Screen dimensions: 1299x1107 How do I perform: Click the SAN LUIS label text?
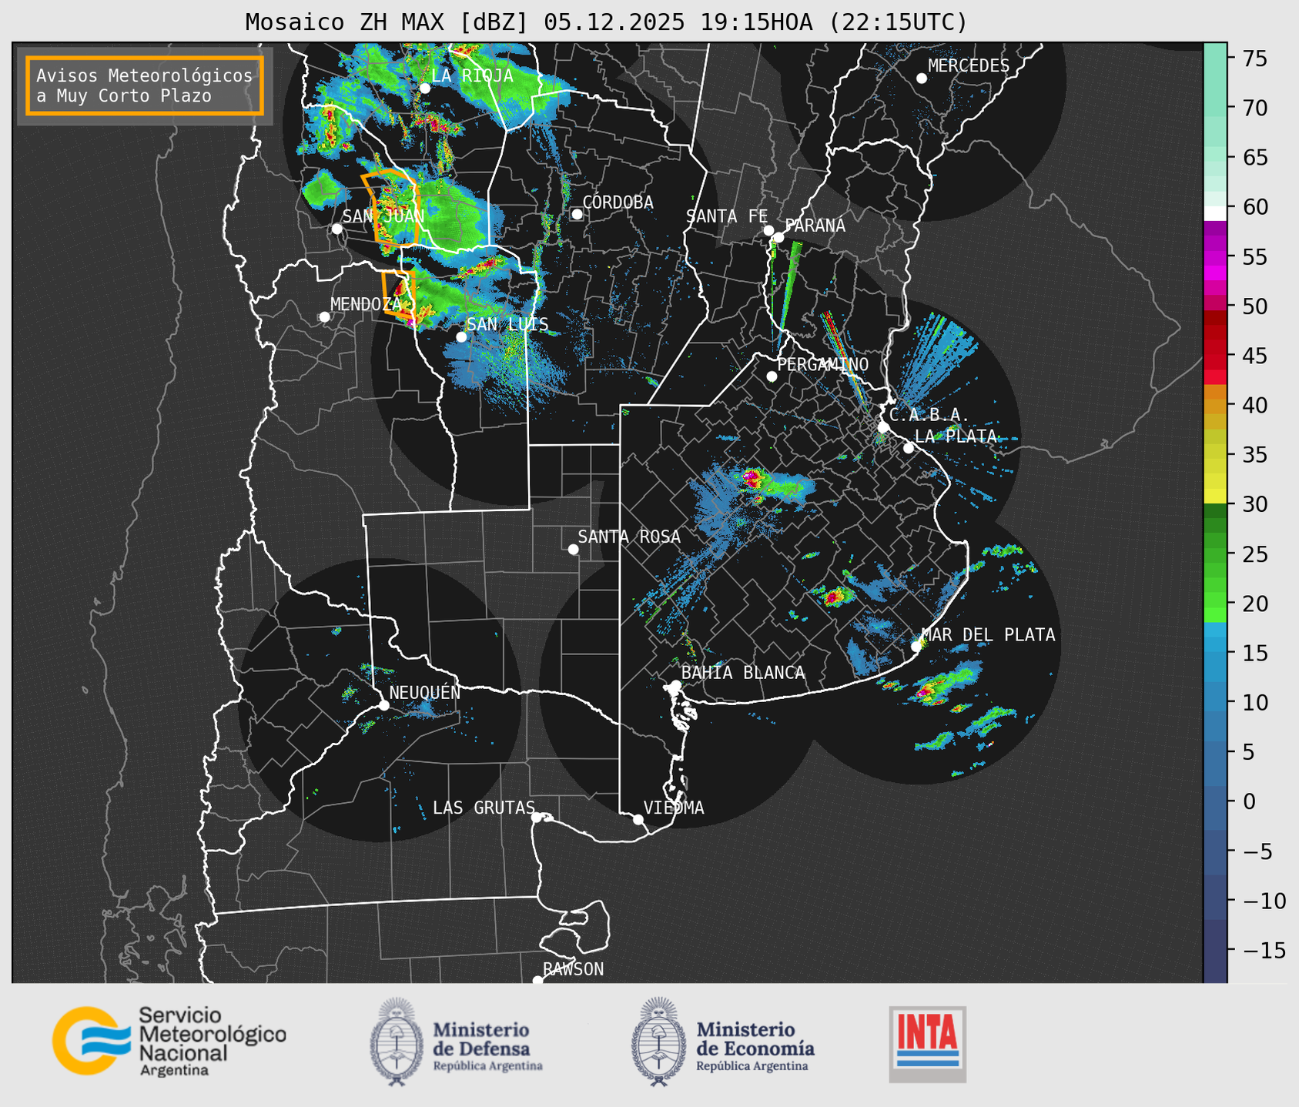click(508, 324)
